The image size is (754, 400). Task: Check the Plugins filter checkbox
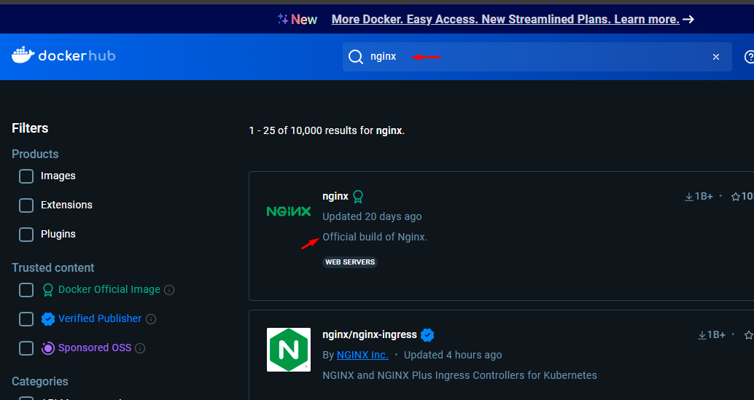(26, 235)
